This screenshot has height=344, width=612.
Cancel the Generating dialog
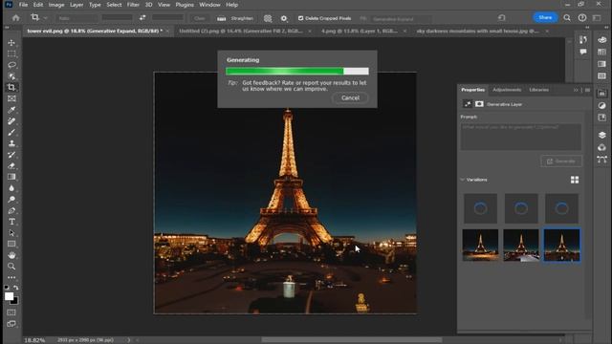[x=350, y=97]
